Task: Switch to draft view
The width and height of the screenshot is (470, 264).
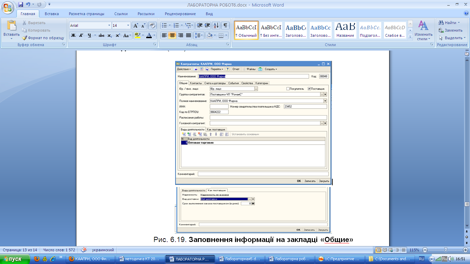Action: coord(403,250)
